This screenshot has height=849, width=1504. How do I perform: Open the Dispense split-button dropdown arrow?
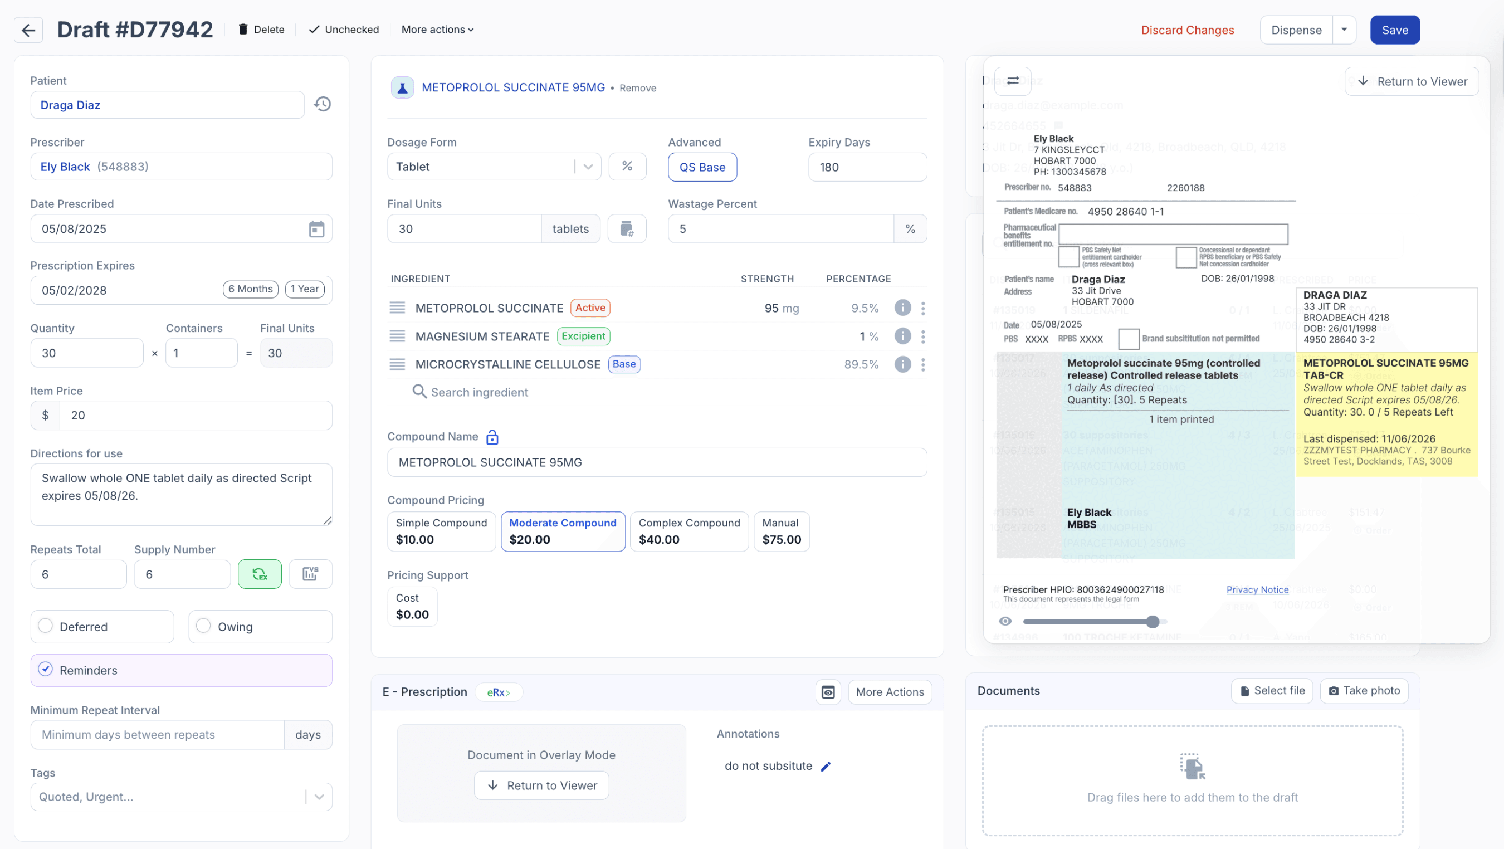coord(1344,30)
